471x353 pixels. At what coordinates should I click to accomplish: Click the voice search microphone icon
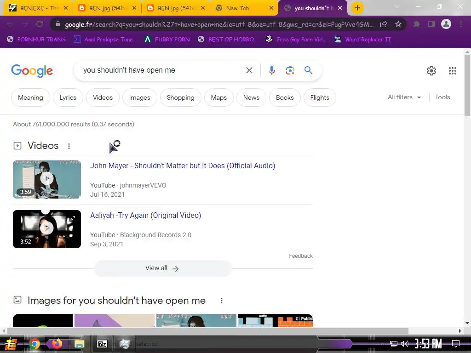271,70
